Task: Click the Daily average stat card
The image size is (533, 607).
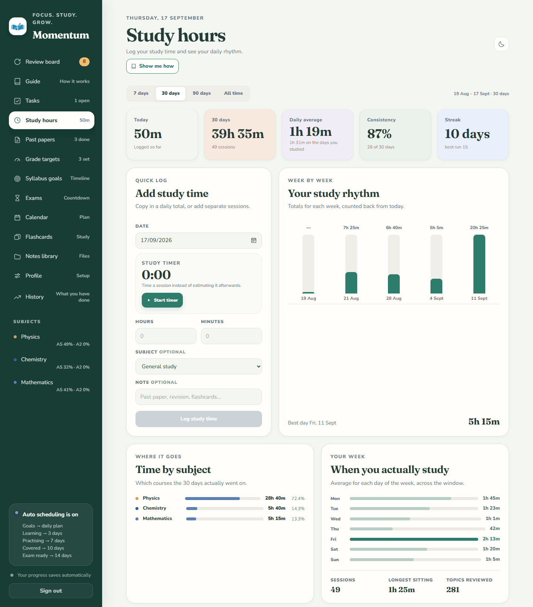Action: (x=318, y=135)
